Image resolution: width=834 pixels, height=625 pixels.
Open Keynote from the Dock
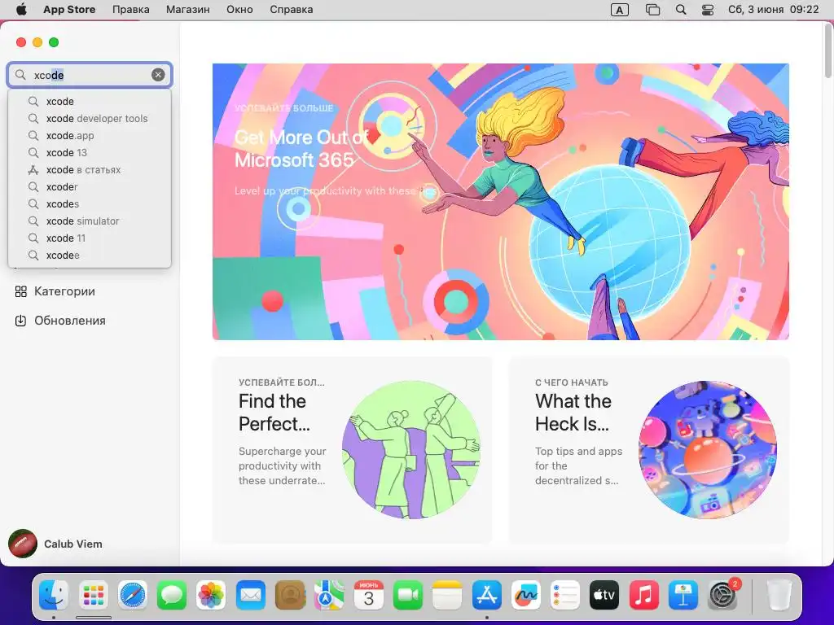[683, 595]
